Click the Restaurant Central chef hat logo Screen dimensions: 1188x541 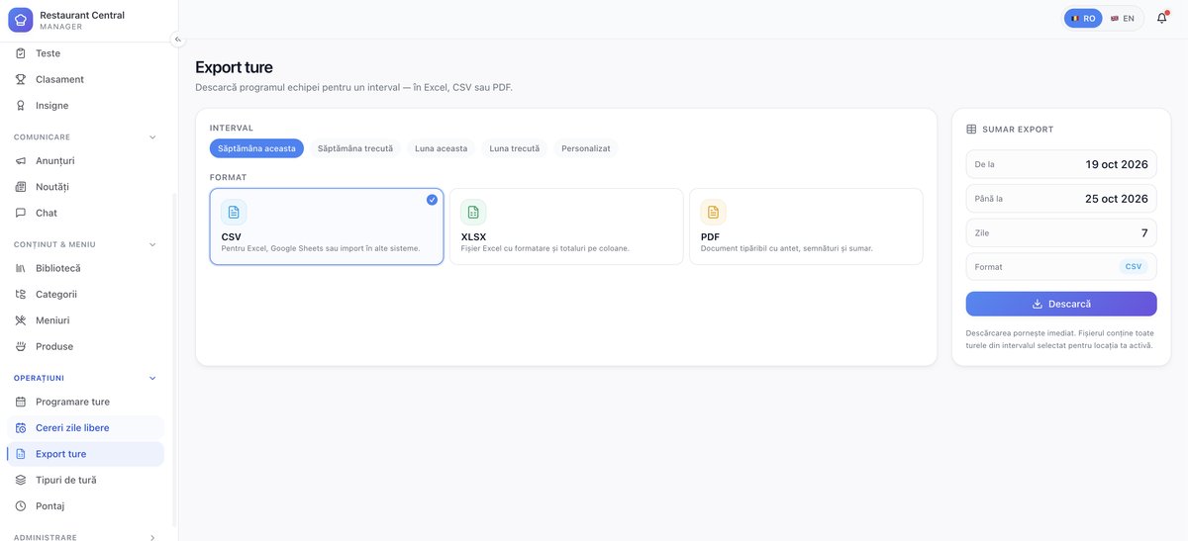click(21, 20)
